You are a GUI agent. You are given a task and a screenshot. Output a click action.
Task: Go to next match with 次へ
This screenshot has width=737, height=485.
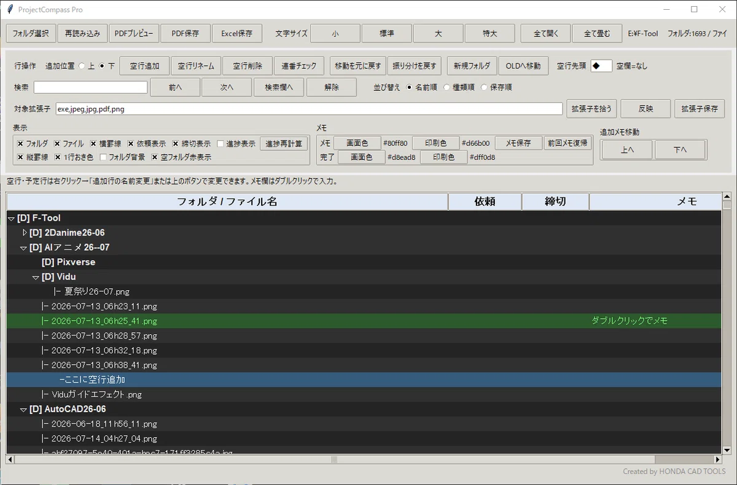pyautogui.click(x=227, y=87)
